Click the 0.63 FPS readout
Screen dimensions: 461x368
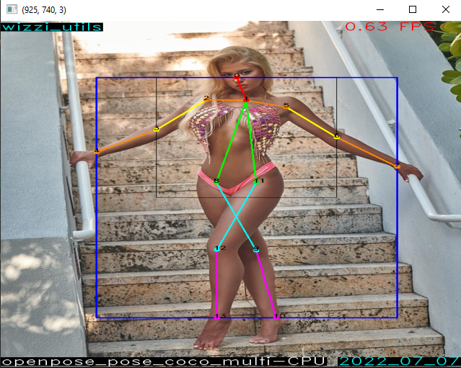point(390,27)
